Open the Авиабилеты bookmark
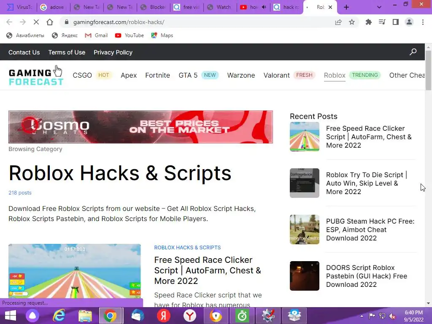Viewport: 432px width, 324px height. [25, 35]
